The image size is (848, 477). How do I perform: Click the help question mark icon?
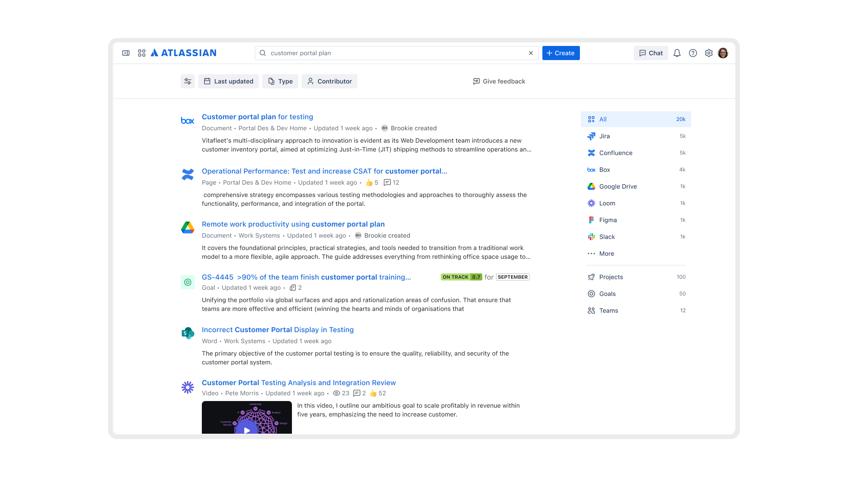[693, 53]
